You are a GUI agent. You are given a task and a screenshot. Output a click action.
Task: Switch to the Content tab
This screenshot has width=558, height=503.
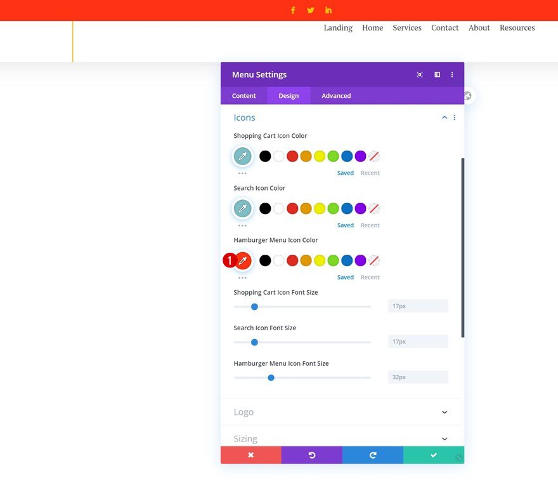(243, 95)
